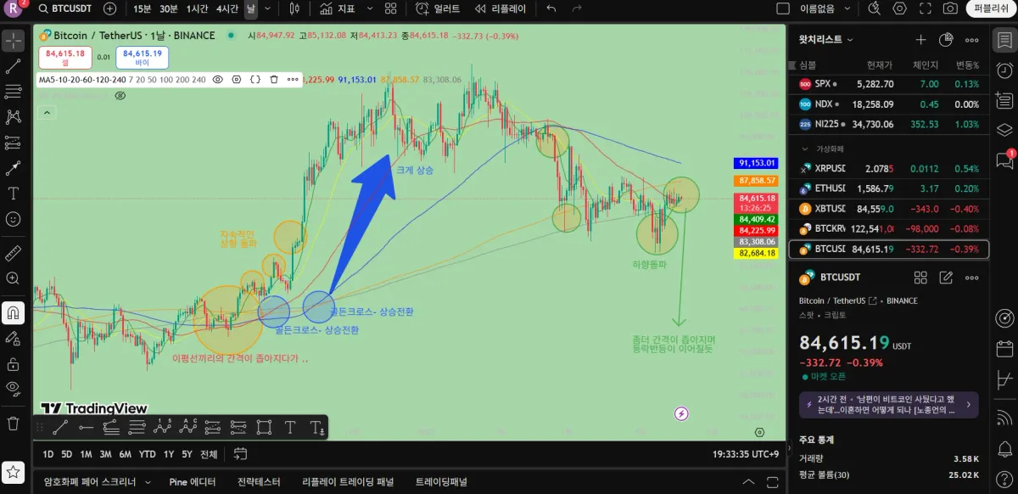This screenshot has height=494, width=1018.
Task: Open quick search icon in top bar
Action: point(875,8)
